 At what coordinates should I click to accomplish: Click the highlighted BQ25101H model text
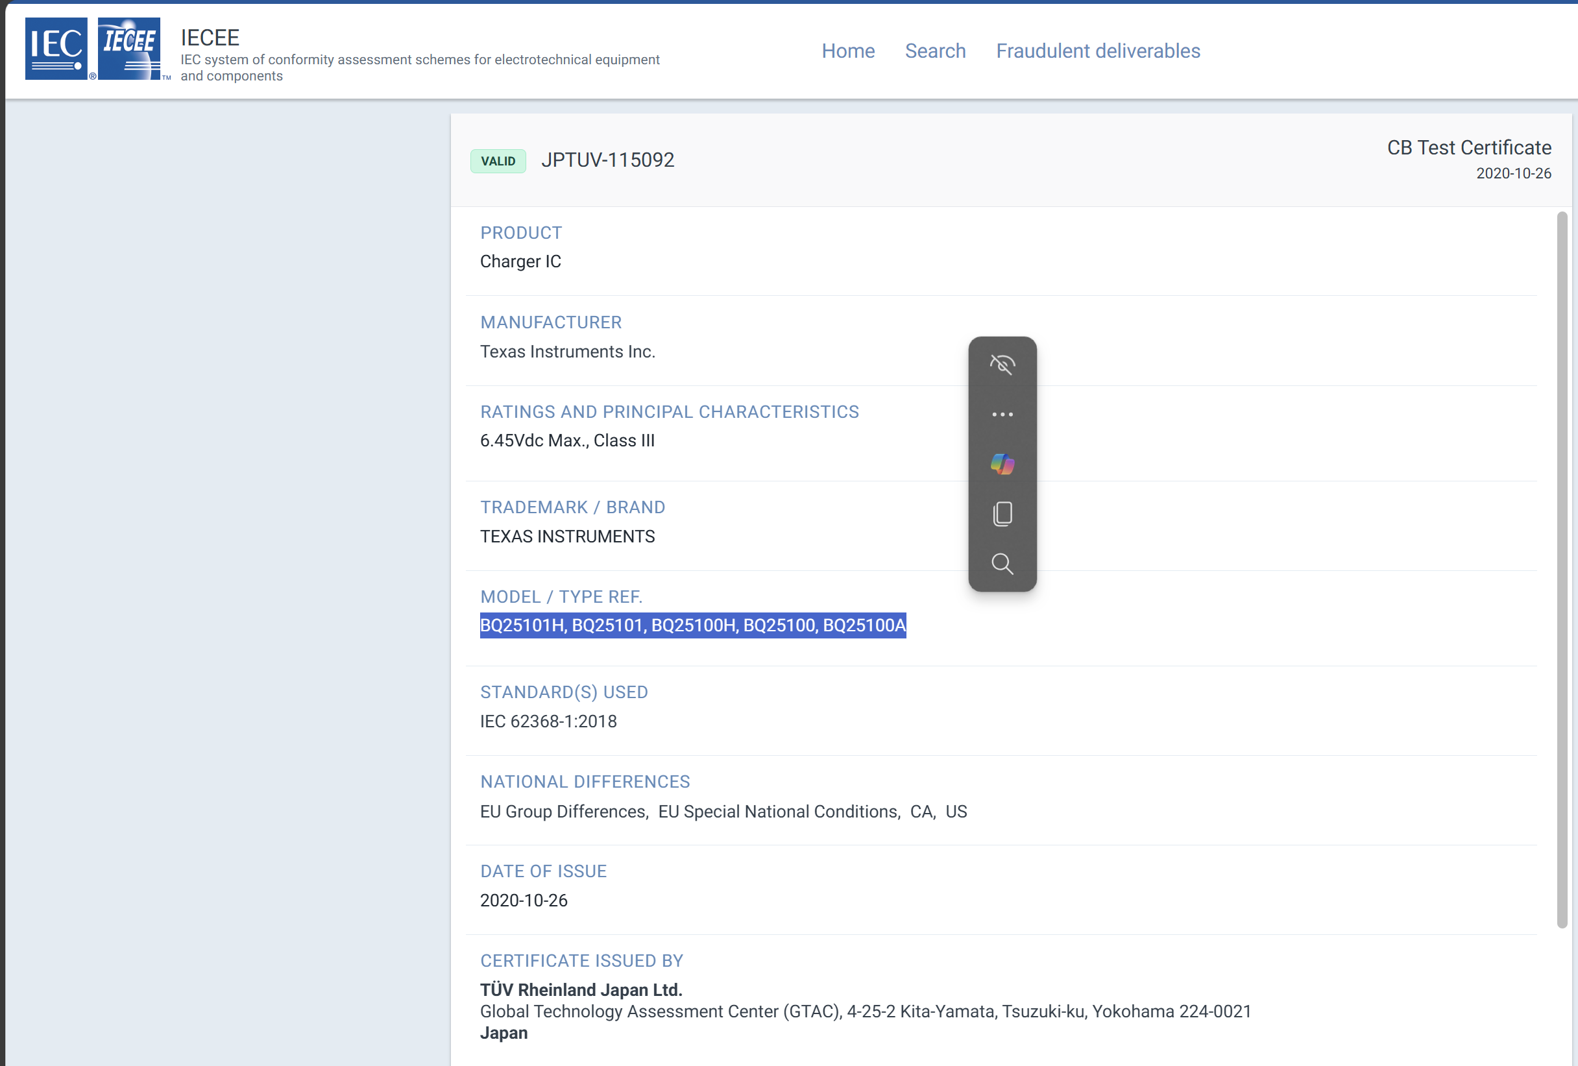(523, 625)
